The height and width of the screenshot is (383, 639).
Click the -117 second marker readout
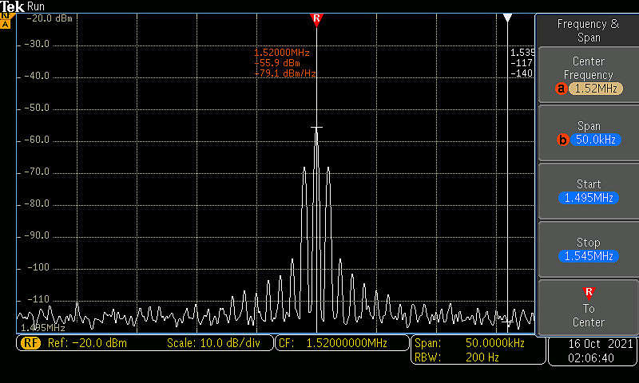[522, 63]
